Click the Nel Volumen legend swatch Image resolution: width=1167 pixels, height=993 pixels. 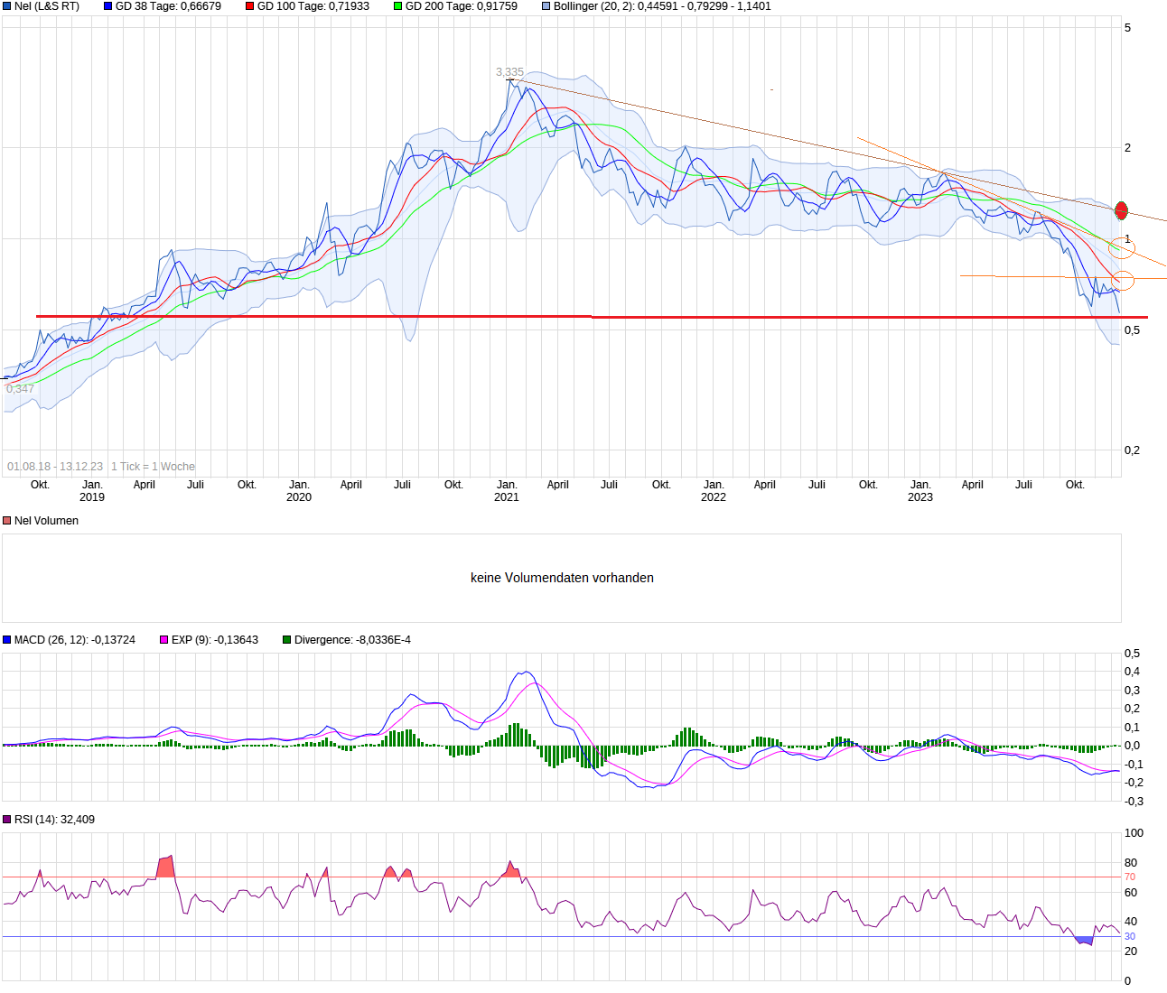pos(7,521)
